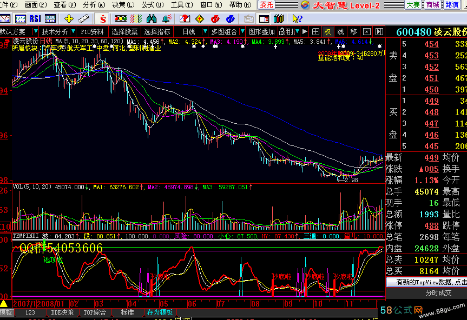
Task: Toggle the 线 line mode button
Action: point(341,31)
